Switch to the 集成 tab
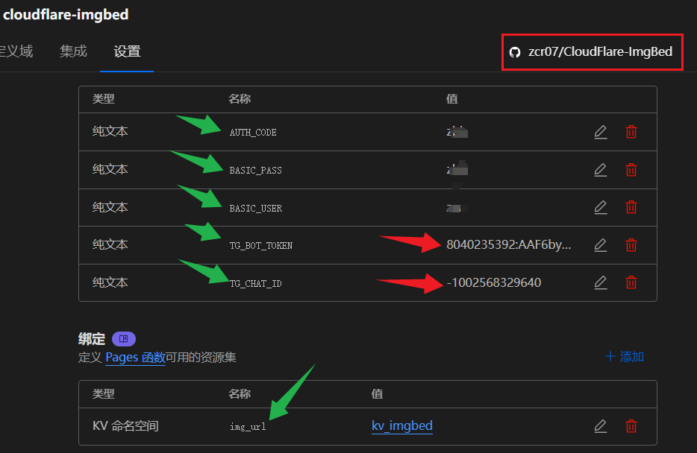 click(73, 51)
